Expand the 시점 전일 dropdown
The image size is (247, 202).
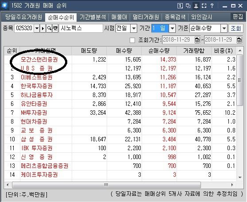point(134,28)
